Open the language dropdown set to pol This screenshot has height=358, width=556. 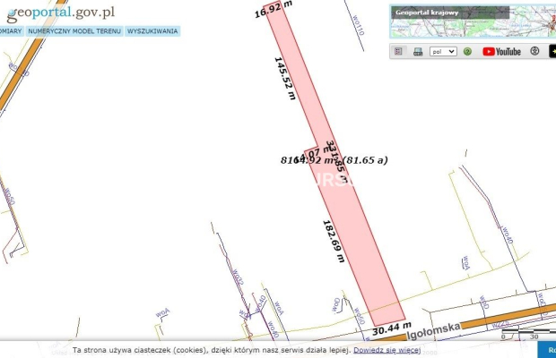443,52
